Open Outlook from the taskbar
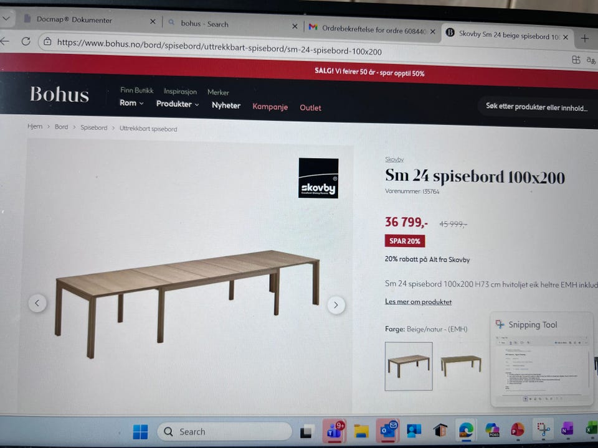Image resolution: width=598 pixels, height=448 pixels. pyautogui.click(x=387, y=430)
